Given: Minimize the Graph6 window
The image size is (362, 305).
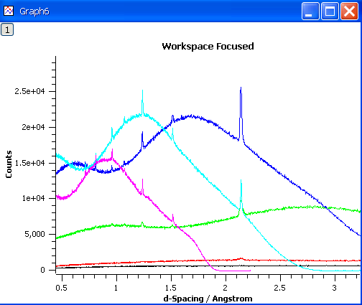Looking at the screenshot, I should (x=310, y=11).
